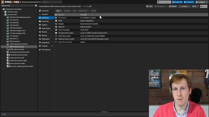Click the proxmox_backup storage icon

[8, 66]
